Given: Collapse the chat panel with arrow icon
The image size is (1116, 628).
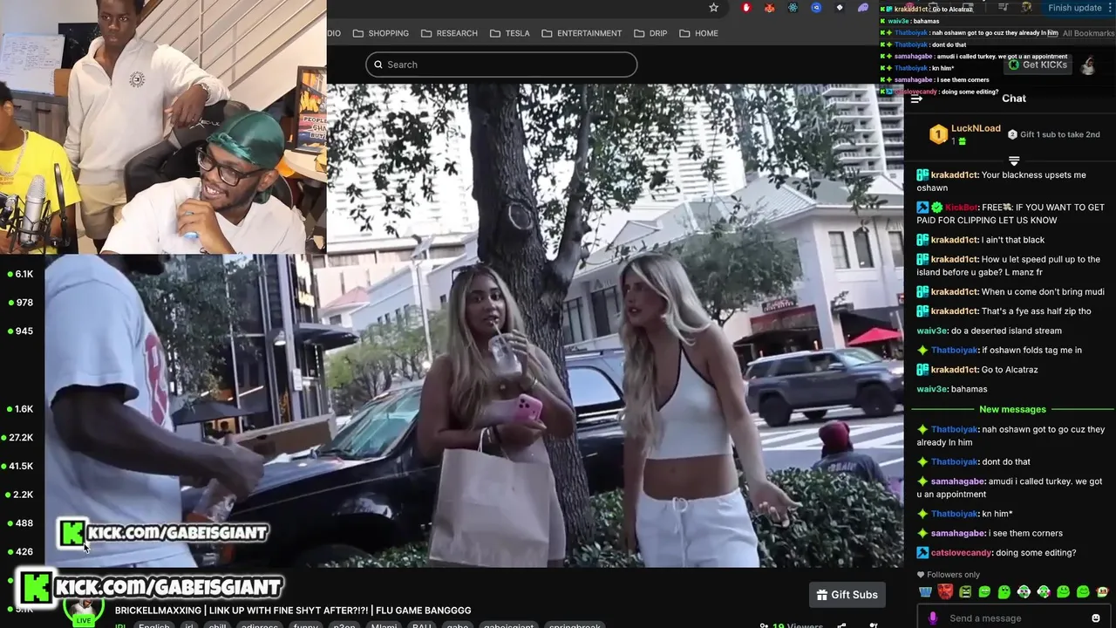Looking at the screenshot, I should pyautogui.click(x=916, y=99).
